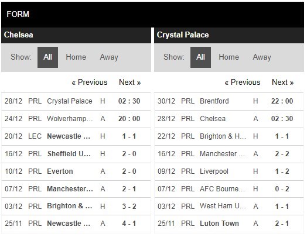Show Crystal Palace Away matches only

point(262,57)
